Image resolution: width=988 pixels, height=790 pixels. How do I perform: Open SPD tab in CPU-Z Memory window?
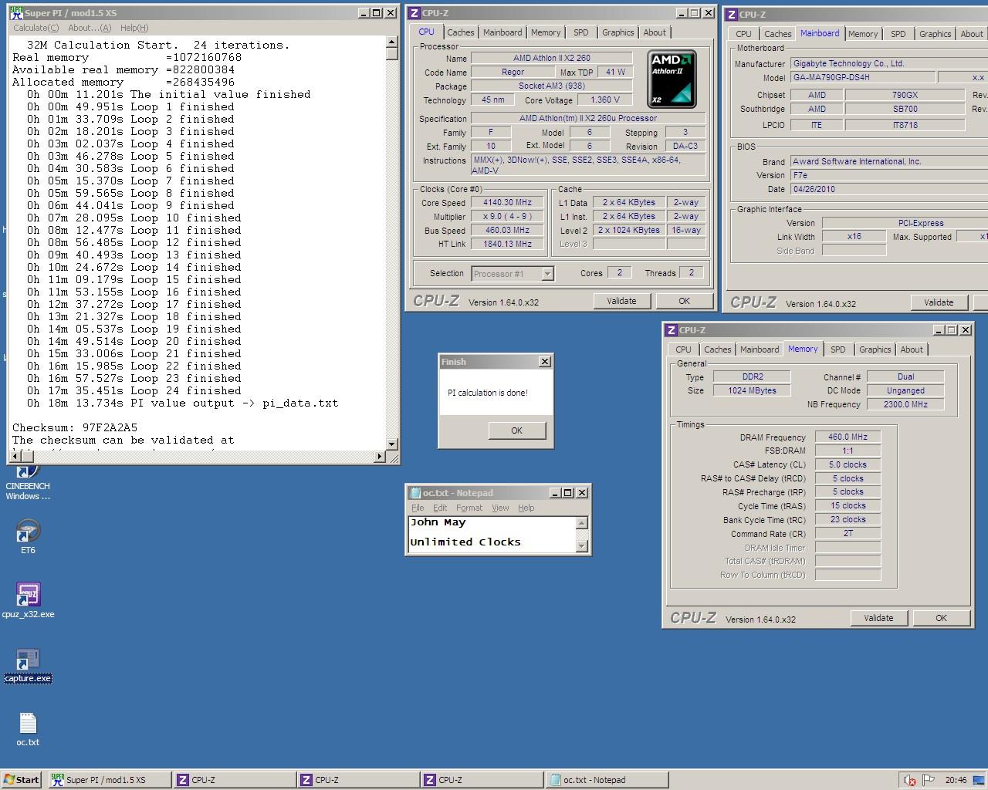[837, 349]
